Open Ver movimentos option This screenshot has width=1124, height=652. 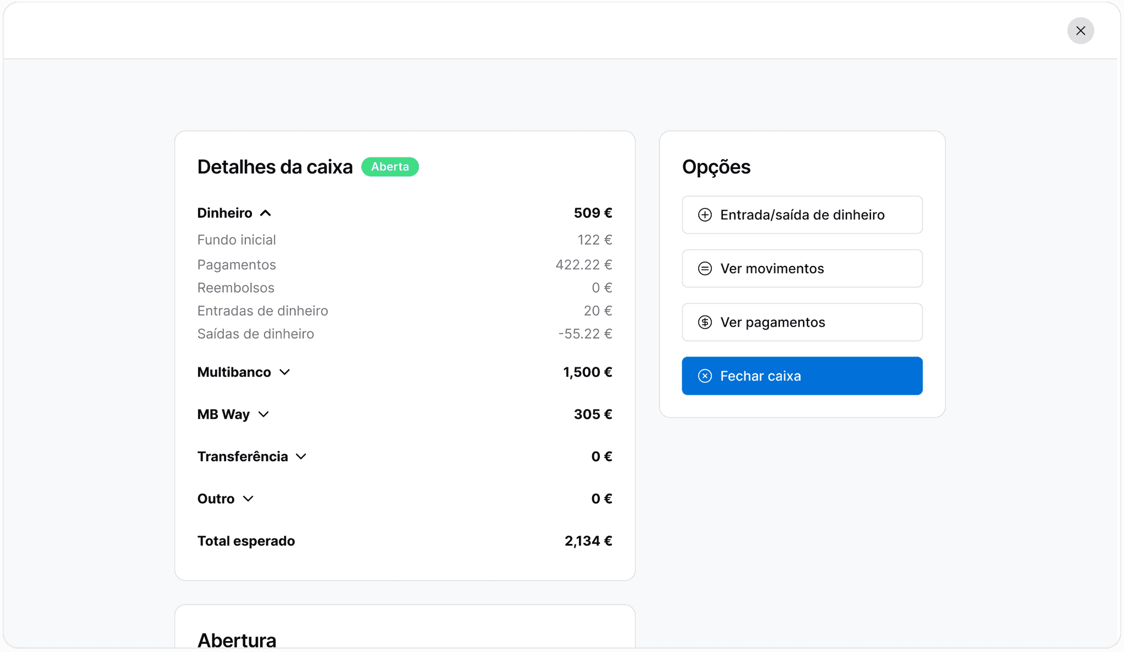pos(802,269)
